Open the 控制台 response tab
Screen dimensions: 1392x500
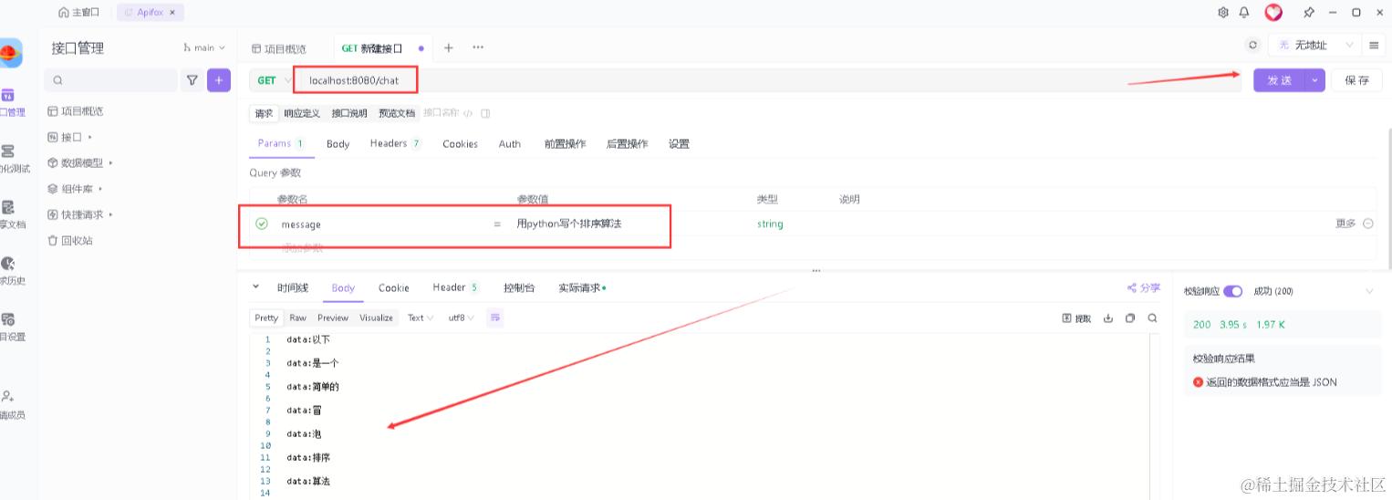(518, 287)
